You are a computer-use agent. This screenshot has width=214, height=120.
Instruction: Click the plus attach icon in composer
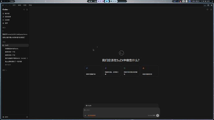[x=85, y=115]
